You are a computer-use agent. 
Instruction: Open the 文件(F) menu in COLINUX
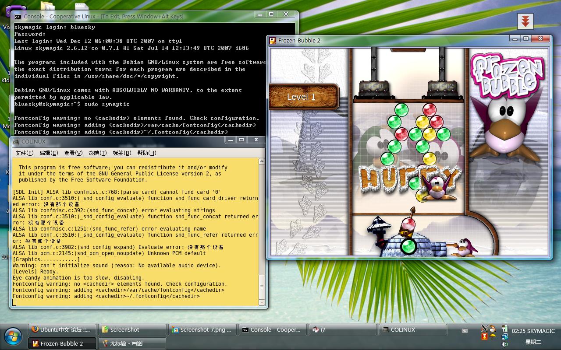25,153
